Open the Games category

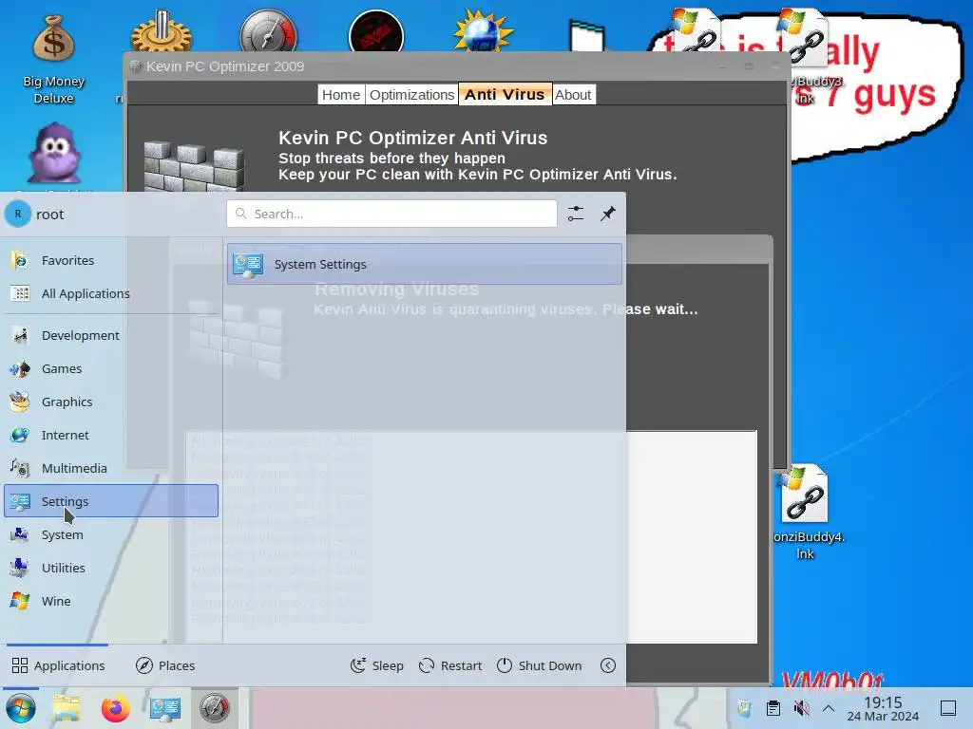[111, 369]
